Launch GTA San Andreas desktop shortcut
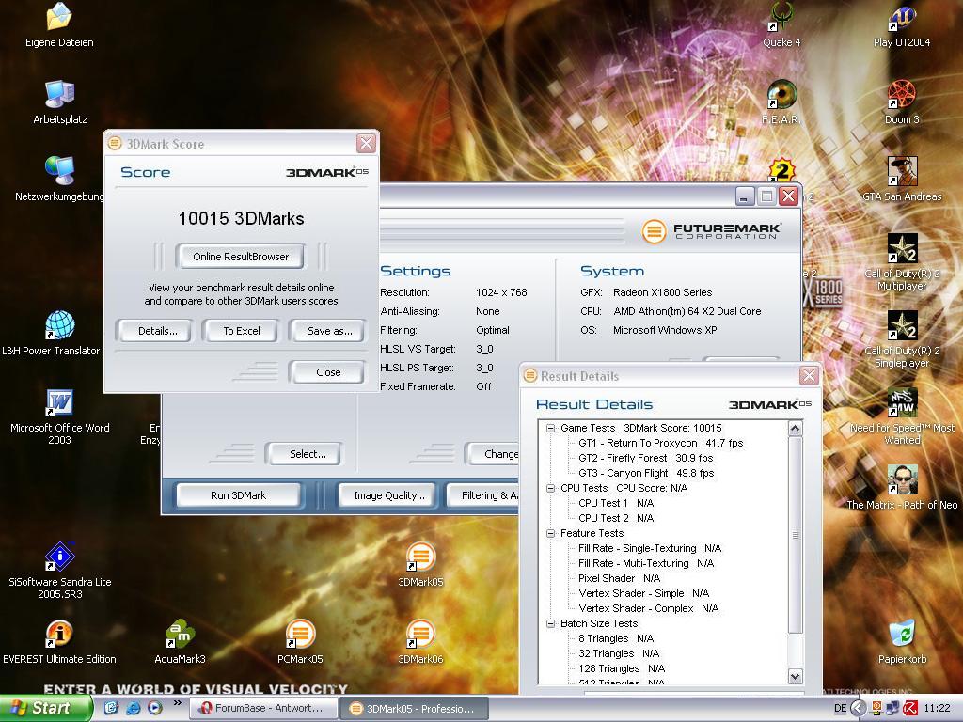 point(902,178)
